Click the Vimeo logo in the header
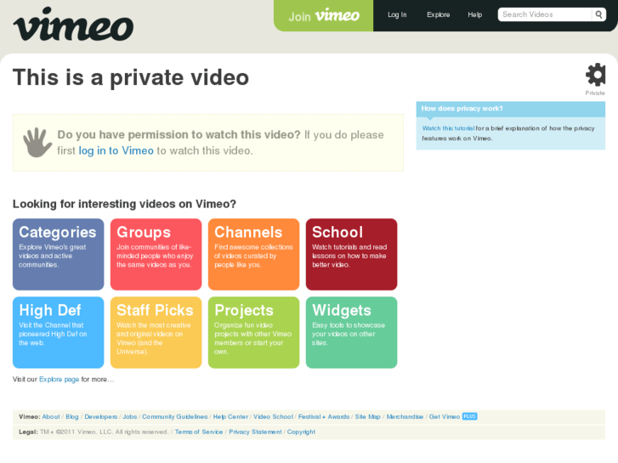The height and width of the screenshot is (463, 618). [x=73, y=25]
